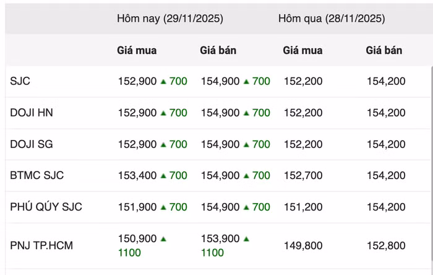This screenshot has height=275, width=433.
Task: Click the PNJ TP.HCM brand name
Action: (x=41, y=245)
